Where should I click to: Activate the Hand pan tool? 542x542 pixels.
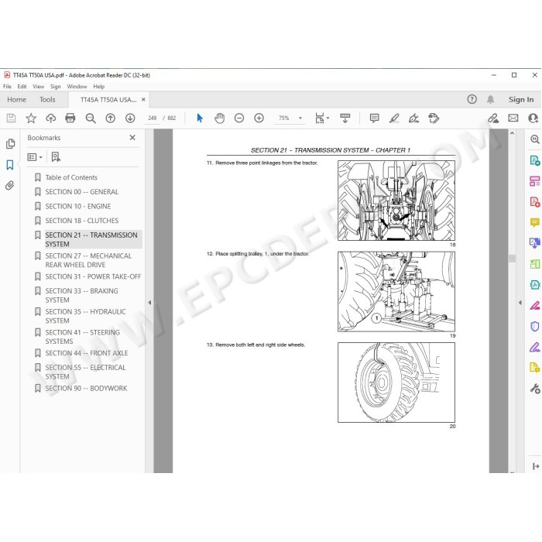pyautogui.click(x=219, y=118)
